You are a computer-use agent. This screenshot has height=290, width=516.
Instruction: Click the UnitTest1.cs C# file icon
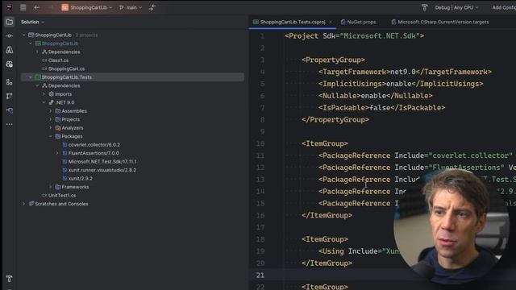coord(44,195)
